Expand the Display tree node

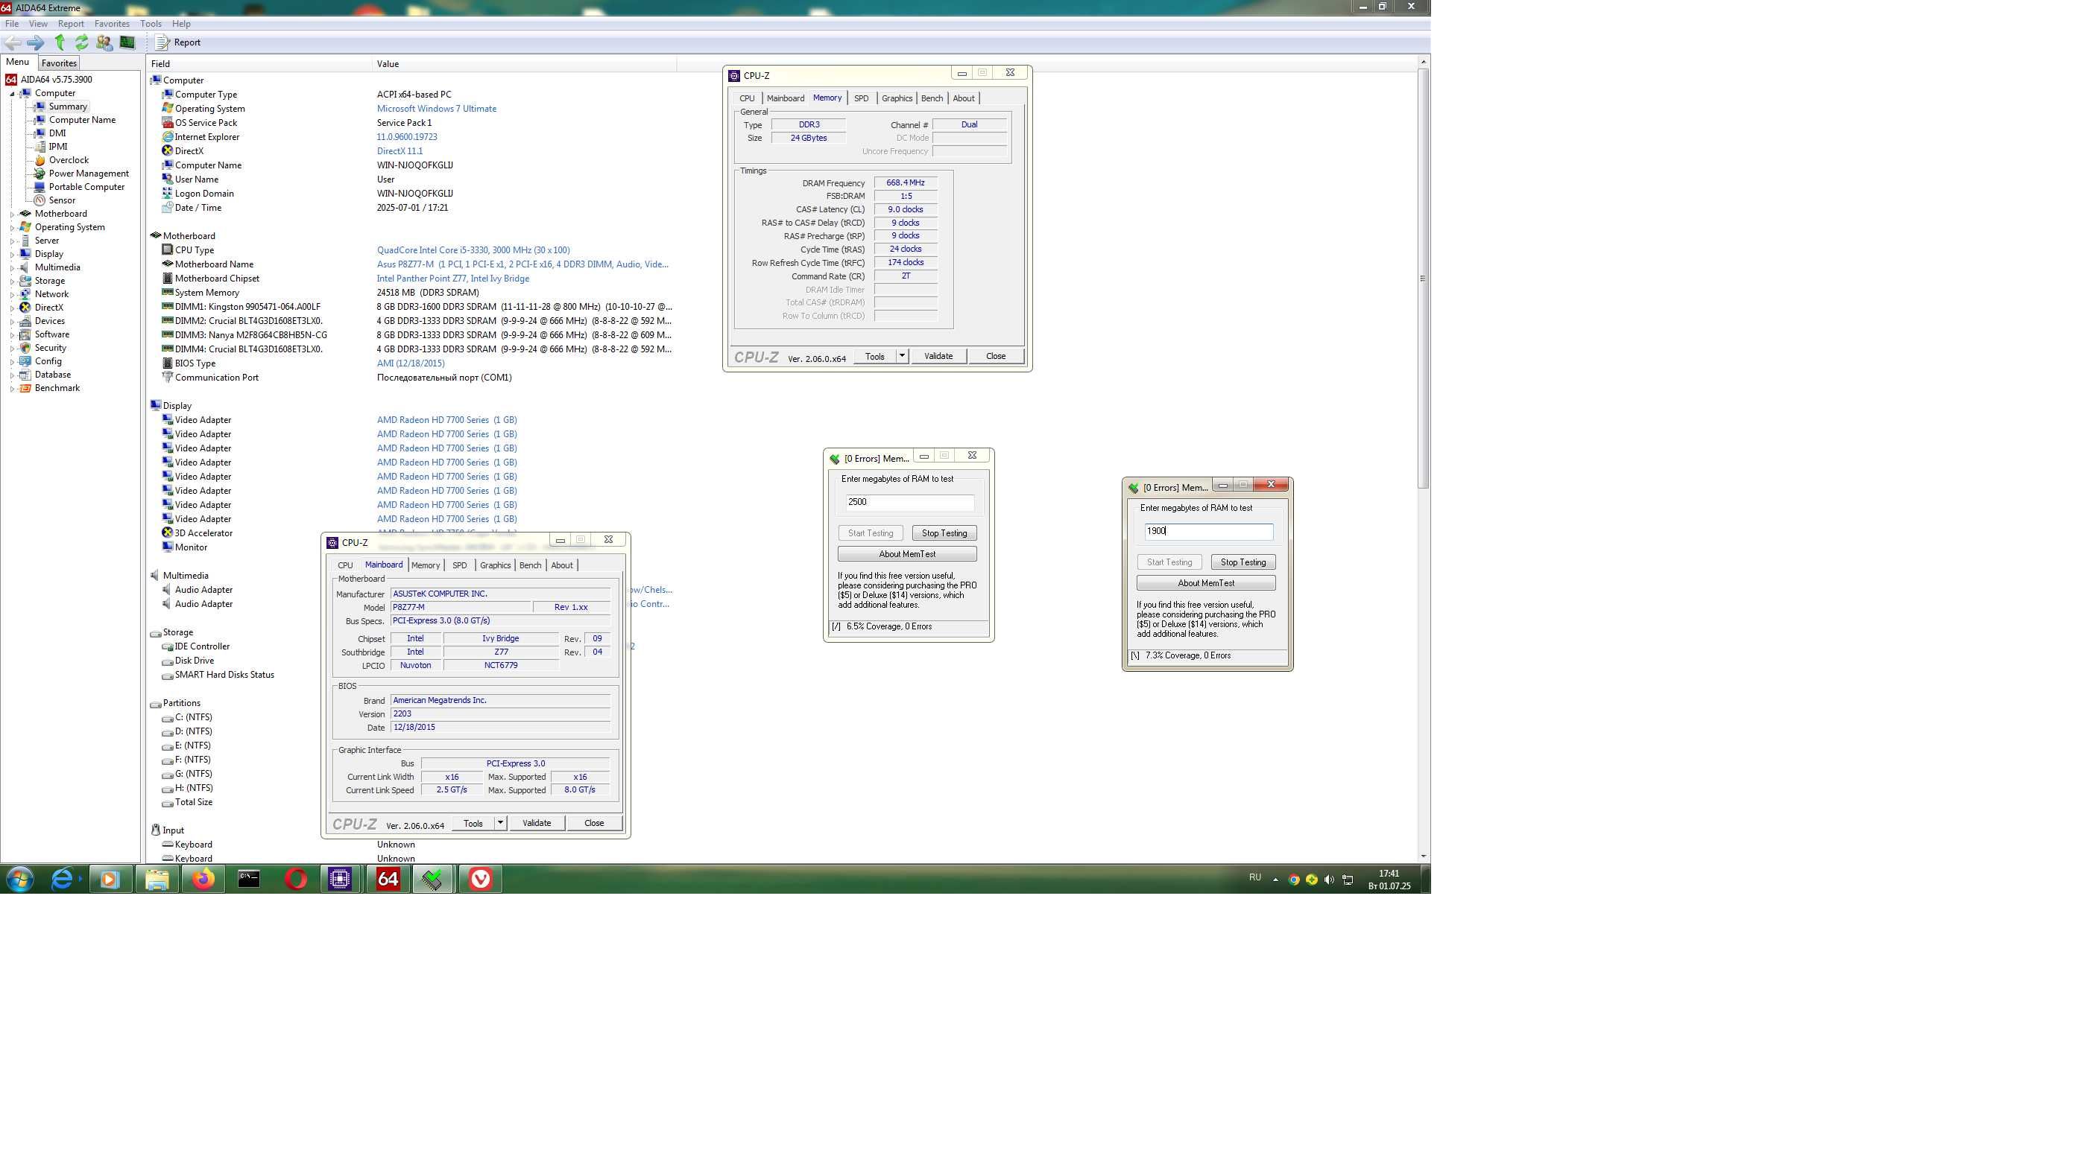point(12,255)
